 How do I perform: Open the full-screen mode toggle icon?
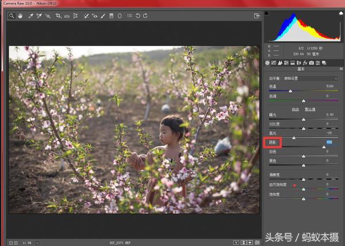(255, 16)
